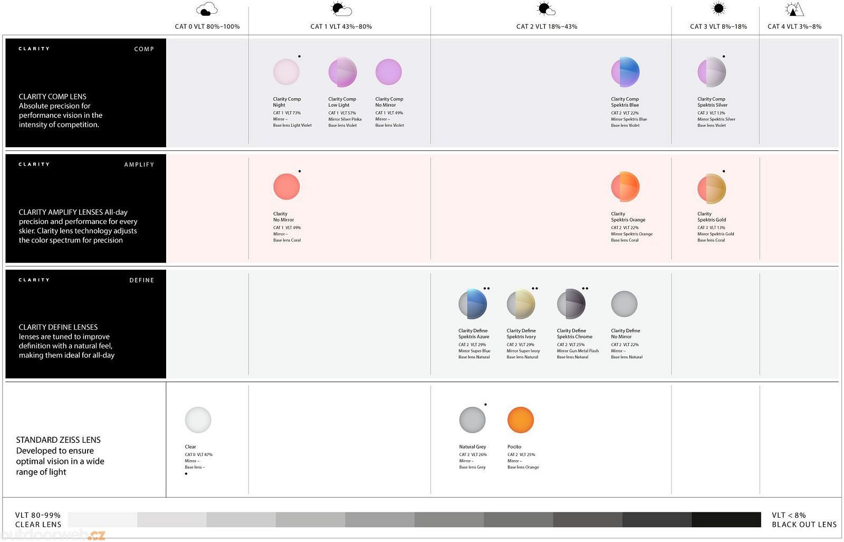Click the CAT 4 sun over mountain icon
844x542 pixels.
point(794,9)
